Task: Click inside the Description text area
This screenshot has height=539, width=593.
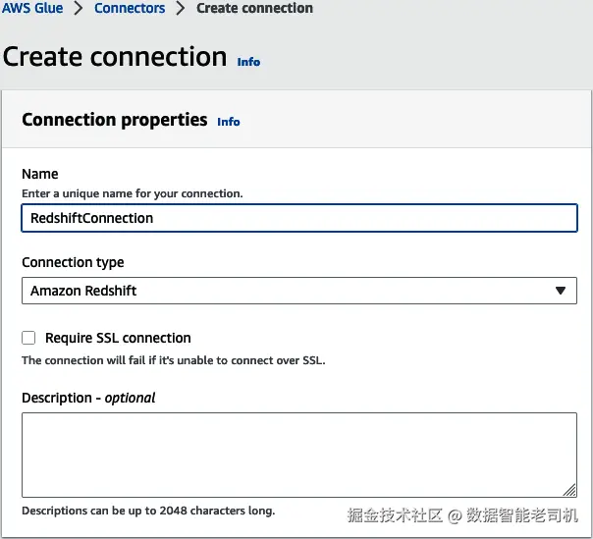Action: (298, 454)
